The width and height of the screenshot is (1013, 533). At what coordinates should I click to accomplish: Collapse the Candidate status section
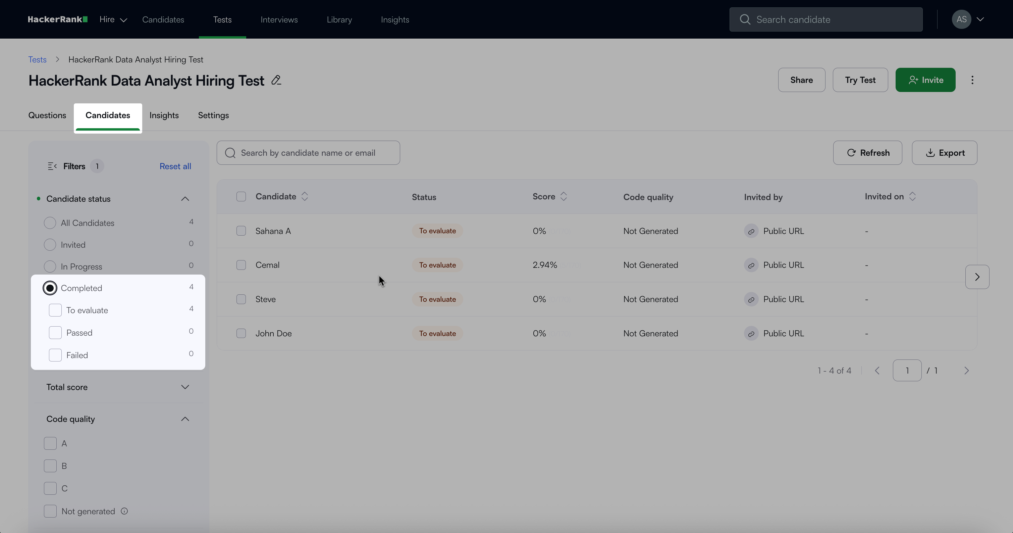185,199
